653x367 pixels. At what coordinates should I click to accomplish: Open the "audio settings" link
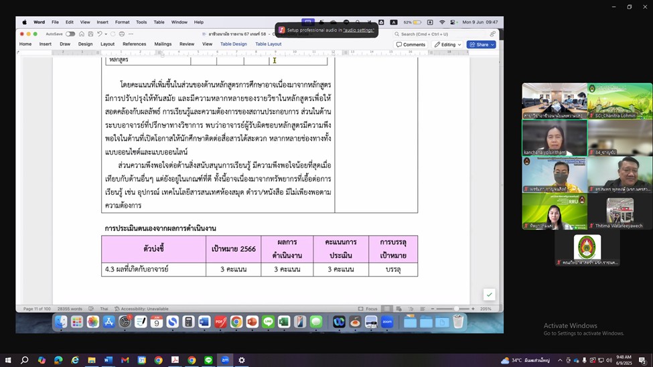coord(358,30)
